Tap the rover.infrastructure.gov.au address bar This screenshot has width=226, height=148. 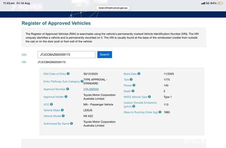click(x=113, y=8)
